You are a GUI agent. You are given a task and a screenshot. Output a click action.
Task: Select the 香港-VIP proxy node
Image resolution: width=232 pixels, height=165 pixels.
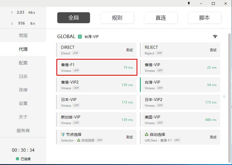[180, 67]
